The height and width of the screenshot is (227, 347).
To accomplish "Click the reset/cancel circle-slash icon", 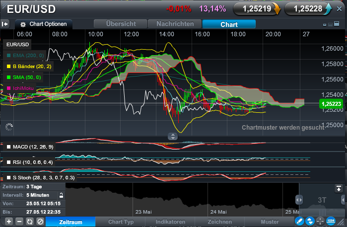I will click(40, 222).
